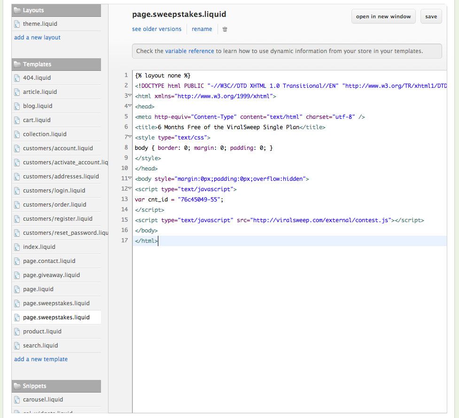
Task: Open collection.liquid template
Action: click(45, 134)
